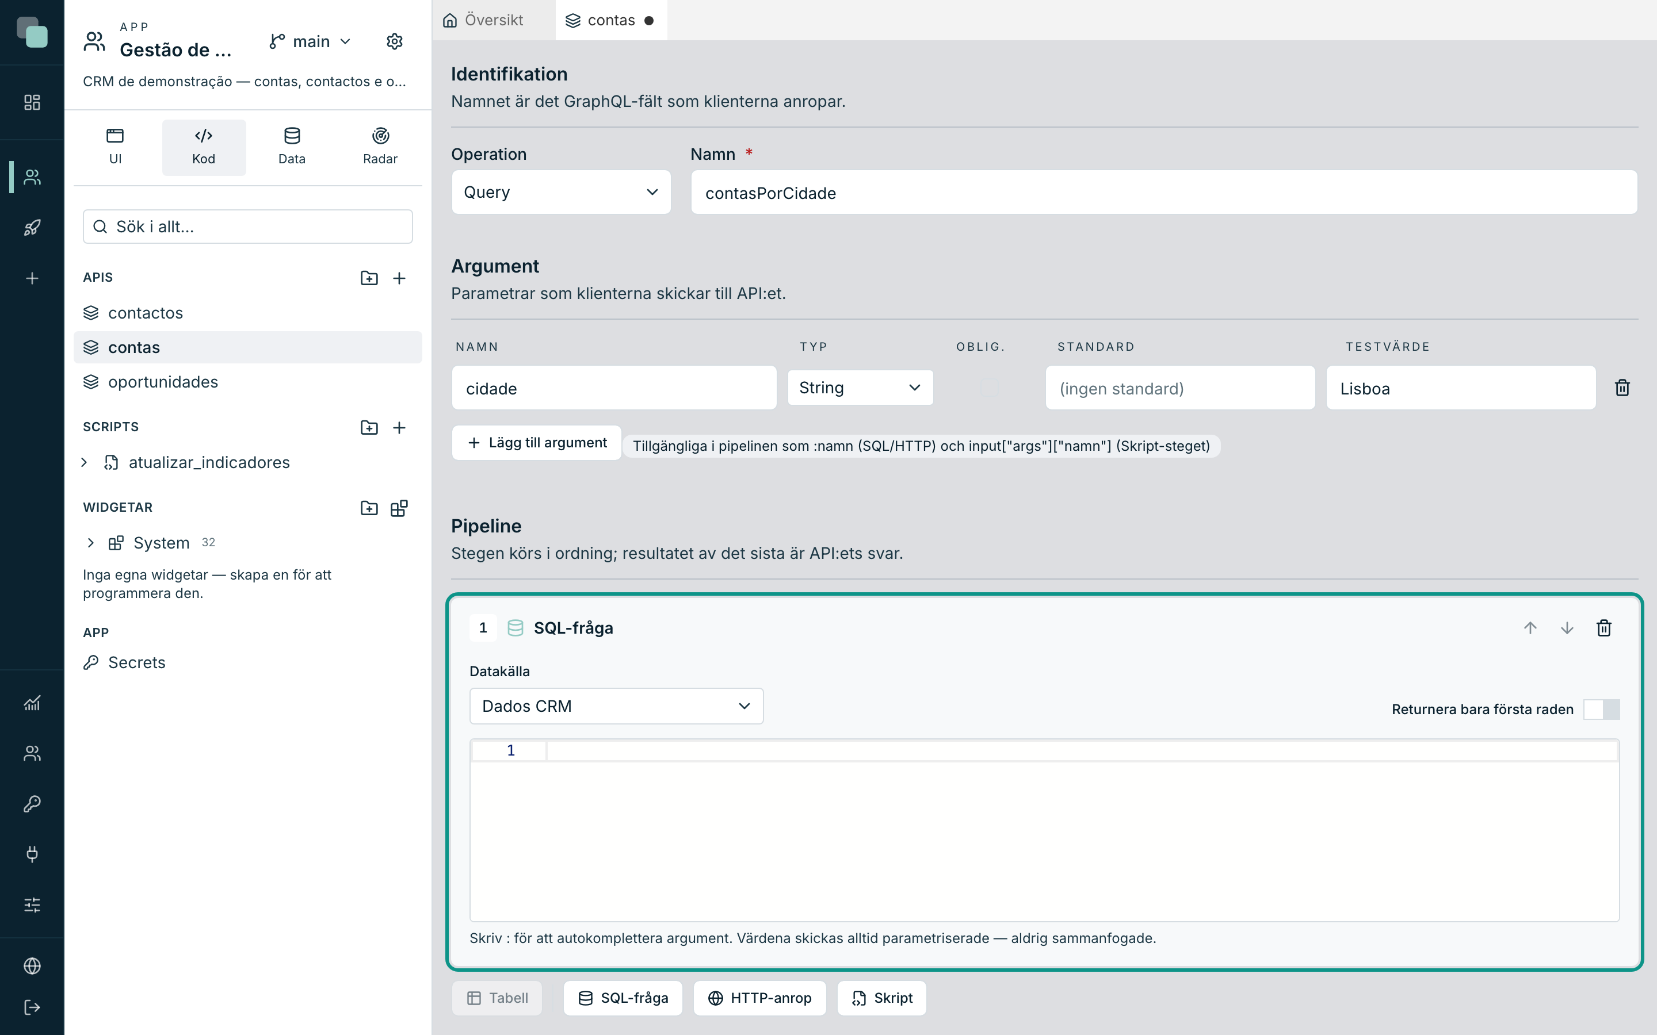Move the SQL-fråga step down
The image size is (1657, 1035).
1567,628
